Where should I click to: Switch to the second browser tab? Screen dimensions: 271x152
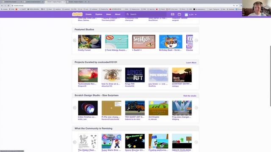coord(33,2)
